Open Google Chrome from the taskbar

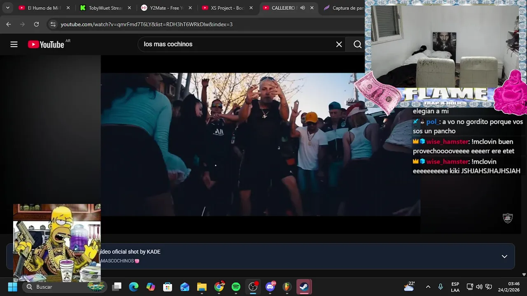219,287
